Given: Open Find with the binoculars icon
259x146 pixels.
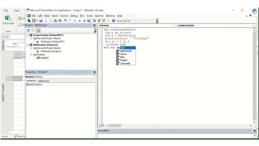Looking at the screenshot, I should pyautogui.click(x=60, y=21).
